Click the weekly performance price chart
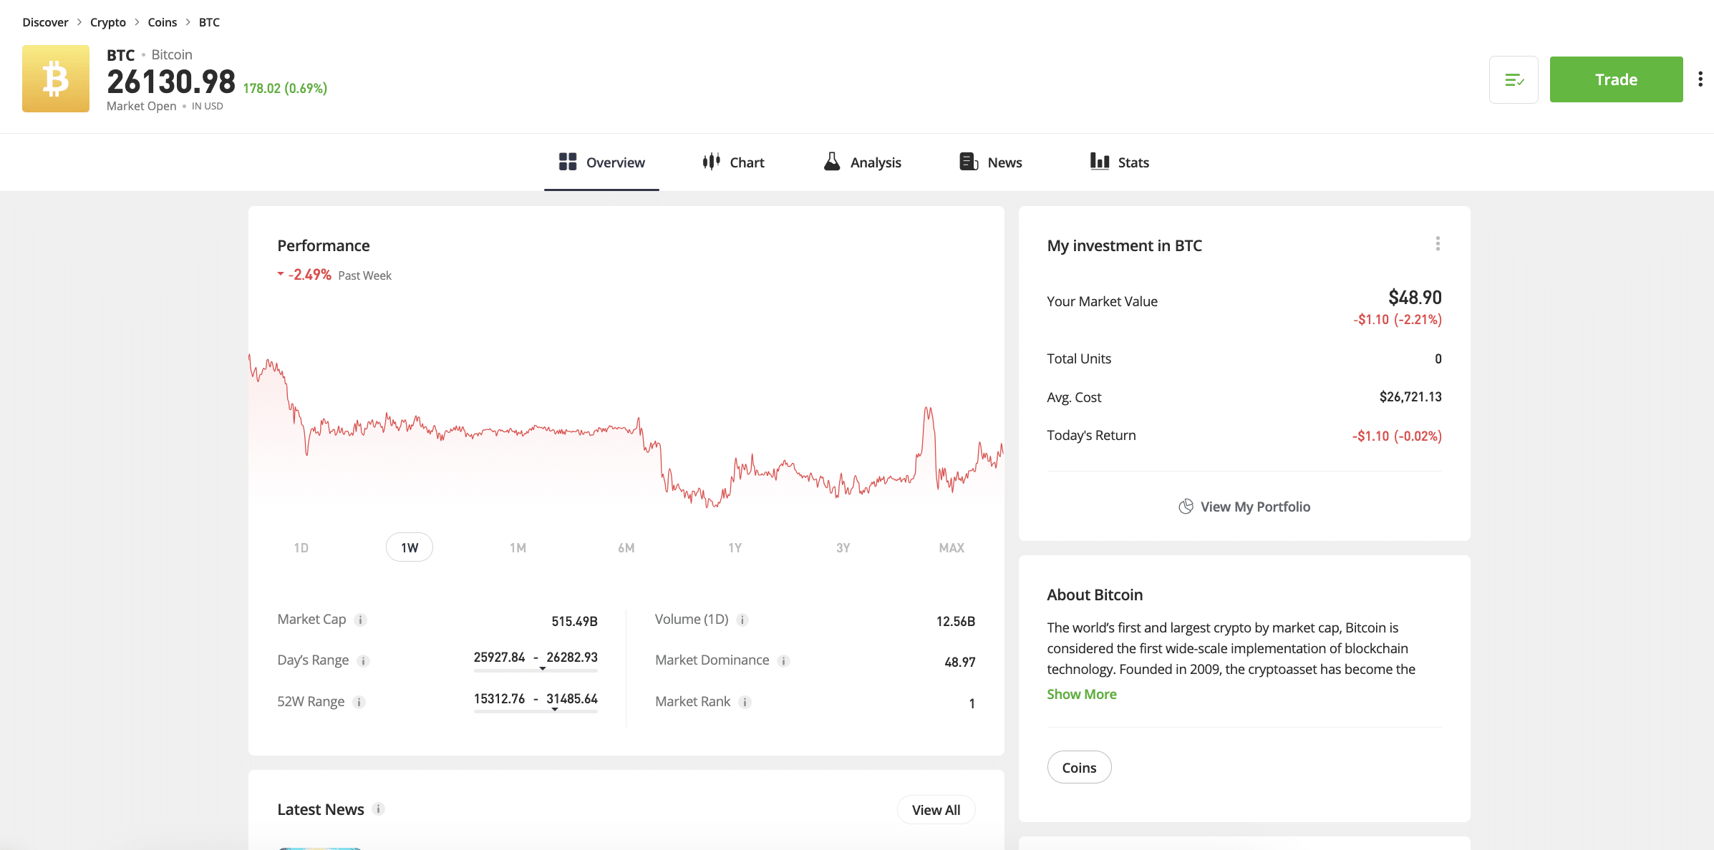The image size is (1714, 850). 626,429
